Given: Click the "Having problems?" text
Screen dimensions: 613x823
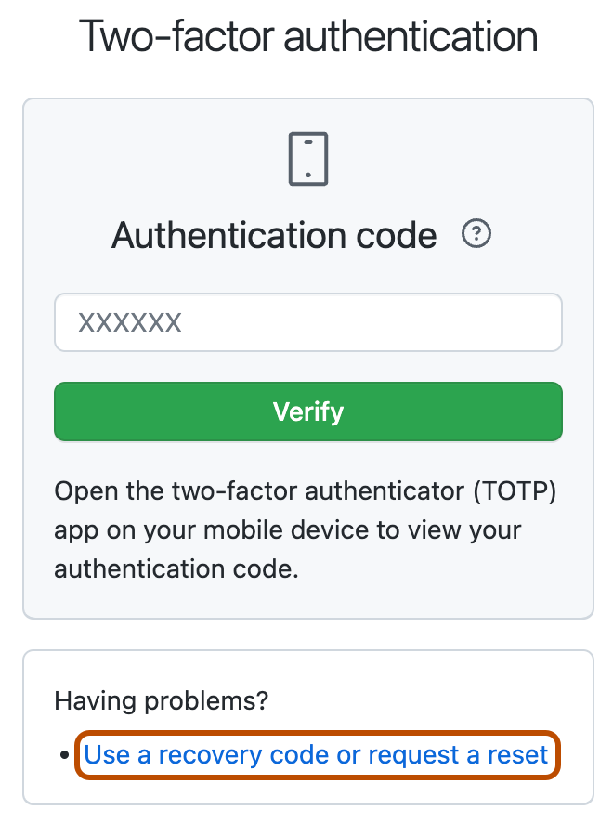Looking at the screenshot, I should pyautogui.click(x=162, y=701).
